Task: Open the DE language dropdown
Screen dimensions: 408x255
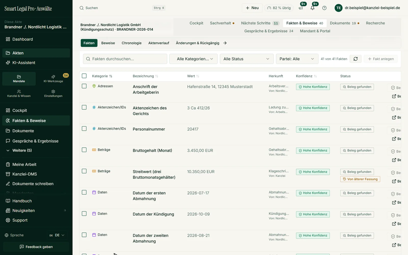Action: (57, 235)
